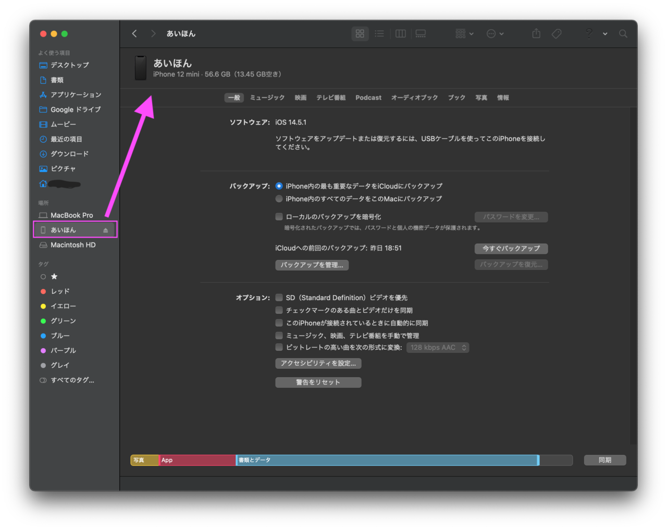Screen dimensions: 667x530
Task: Open the action (more options) dropdown
Action: tap(494, 33)
